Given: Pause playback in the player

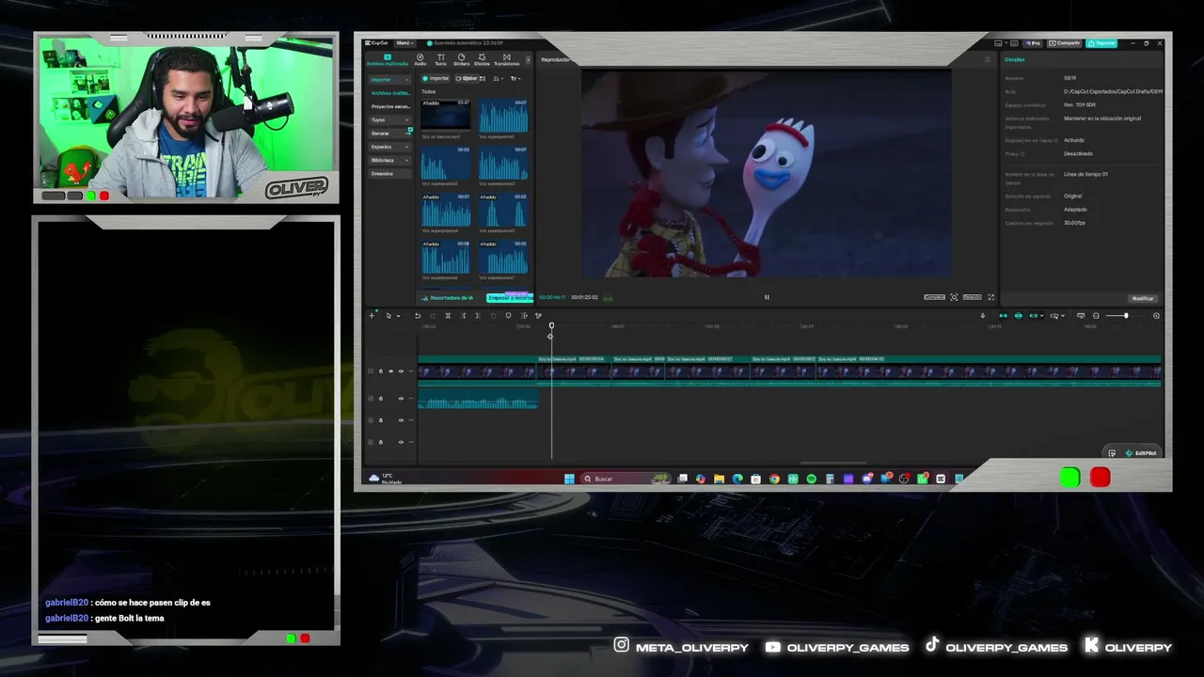Looking at the screenshot, I should pos(767,297).
